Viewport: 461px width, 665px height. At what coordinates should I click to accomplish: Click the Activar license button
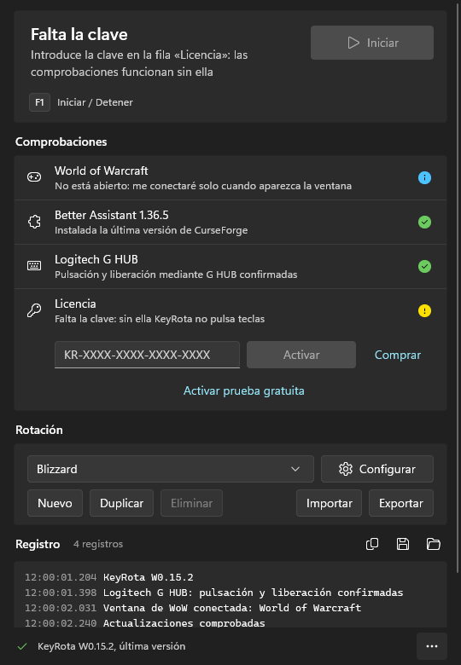(301, 355)
